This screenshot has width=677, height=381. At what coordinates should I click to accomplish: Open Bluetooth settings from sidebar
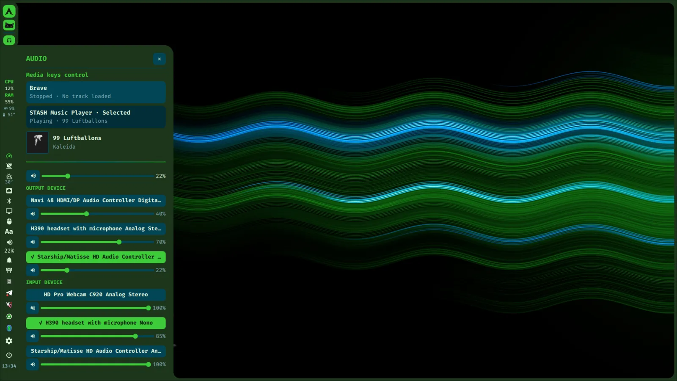9,201
